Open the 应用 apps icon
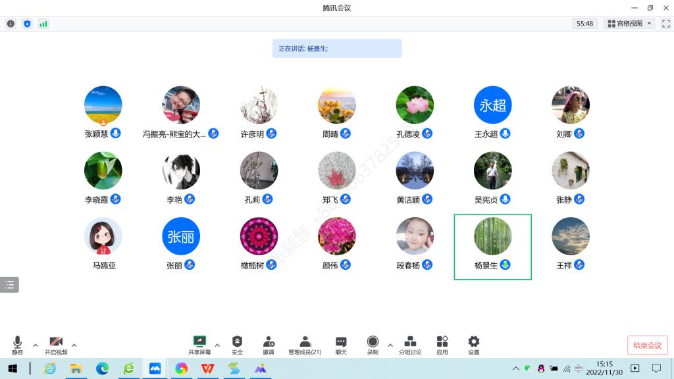The image size is (674, 379). pos(442,345)
